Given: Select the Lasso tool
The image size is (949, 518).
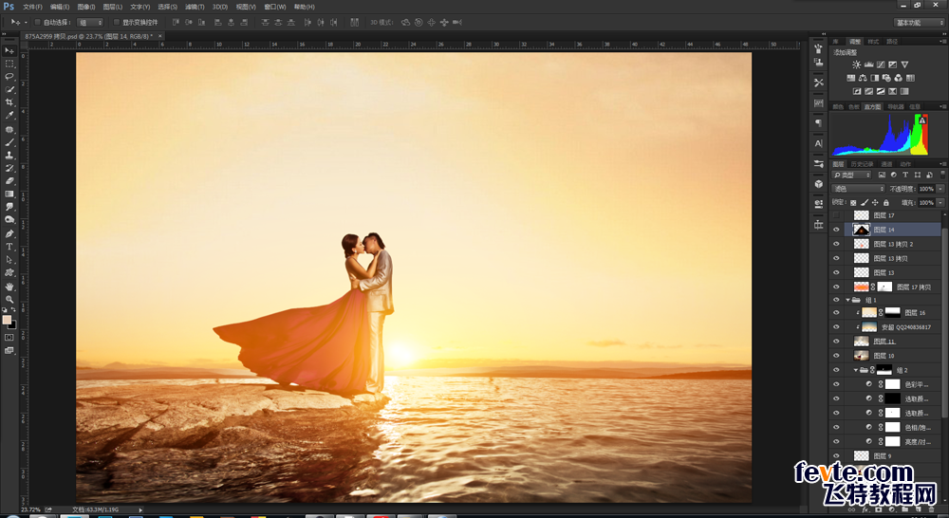Looking at the screenshot, I should [9, 77].
